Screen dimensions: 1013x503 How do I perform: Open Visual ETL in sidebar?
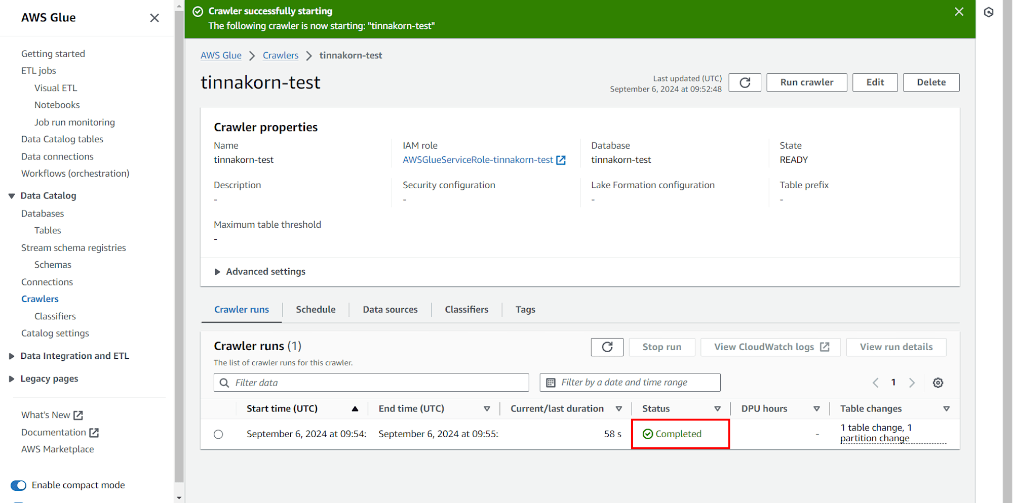point(56,88)
